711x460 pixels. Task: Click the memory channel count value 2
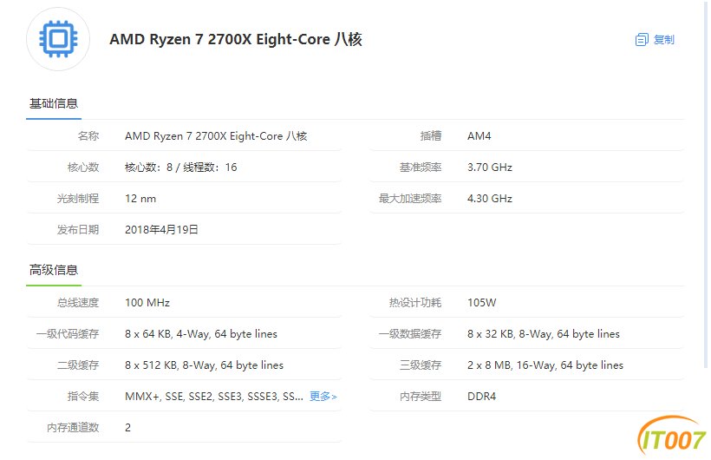(127, 428)
